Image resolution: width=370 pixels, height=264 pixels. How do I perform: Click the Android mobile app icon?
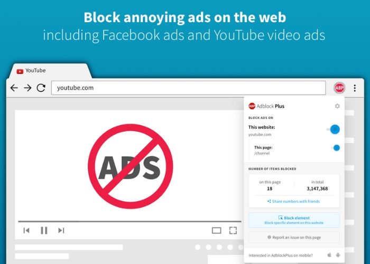(x=338, y=255)
